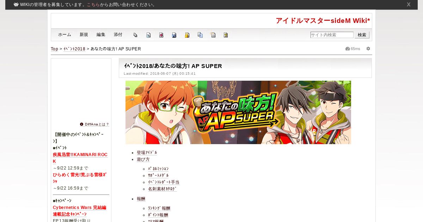Open the 添付 menu item
This screenshot has width=423, height=222.
[x=118, y=35]
